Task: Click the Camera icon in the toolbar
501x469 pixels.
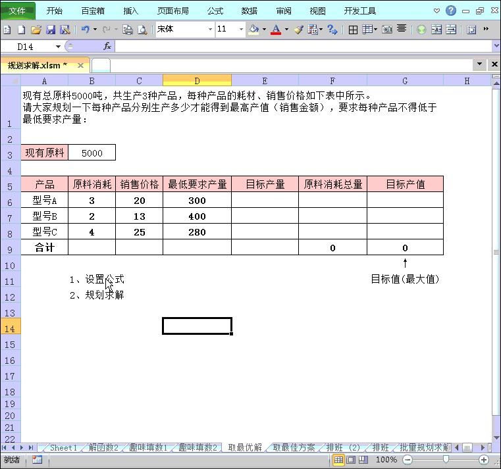Action: 387,30
